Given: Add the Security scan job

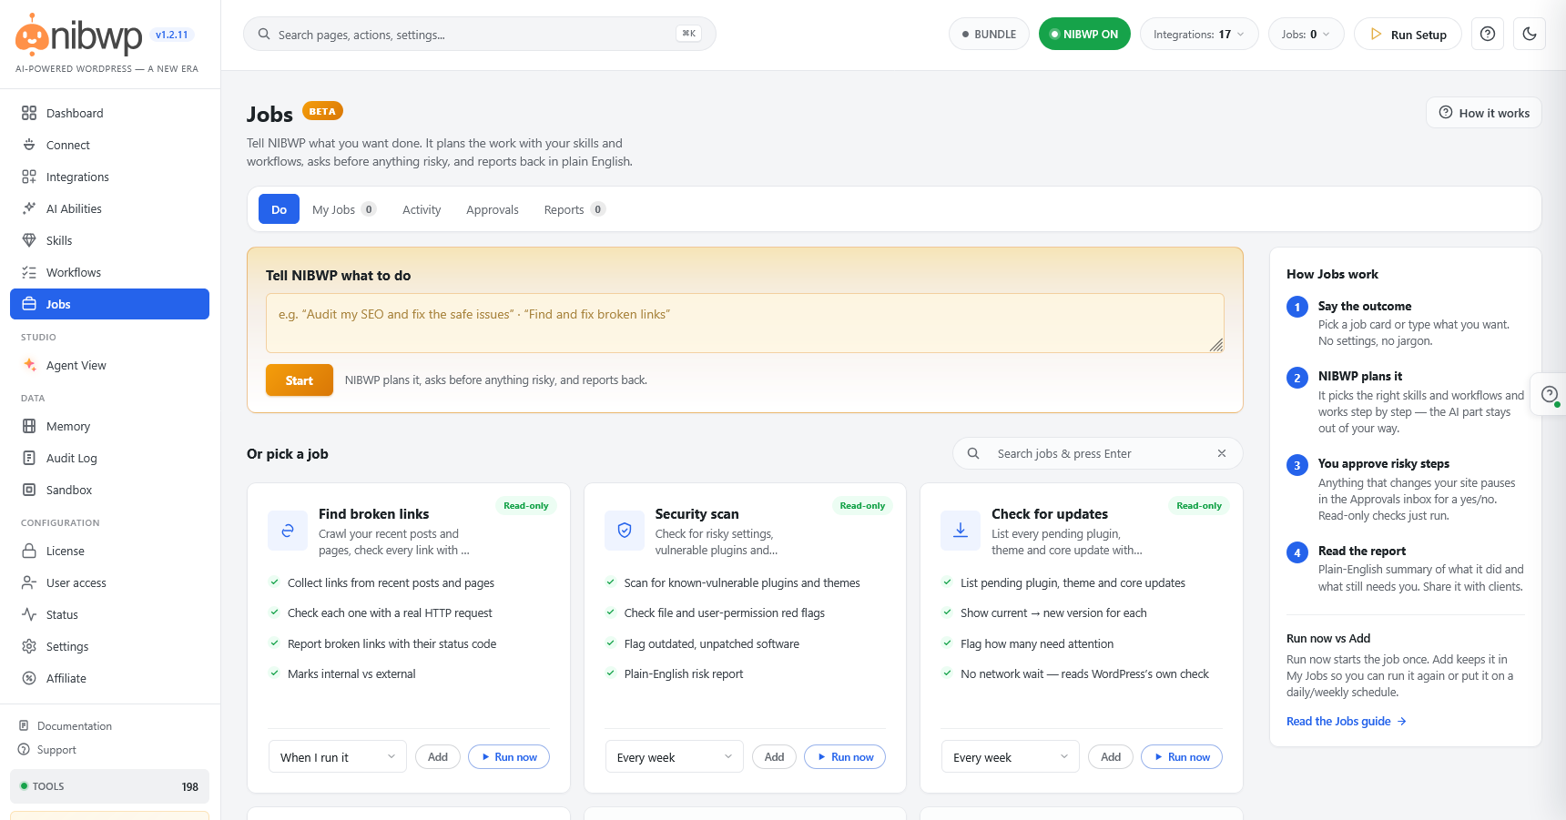Looking at the screenshot, I should pos(775,757).
